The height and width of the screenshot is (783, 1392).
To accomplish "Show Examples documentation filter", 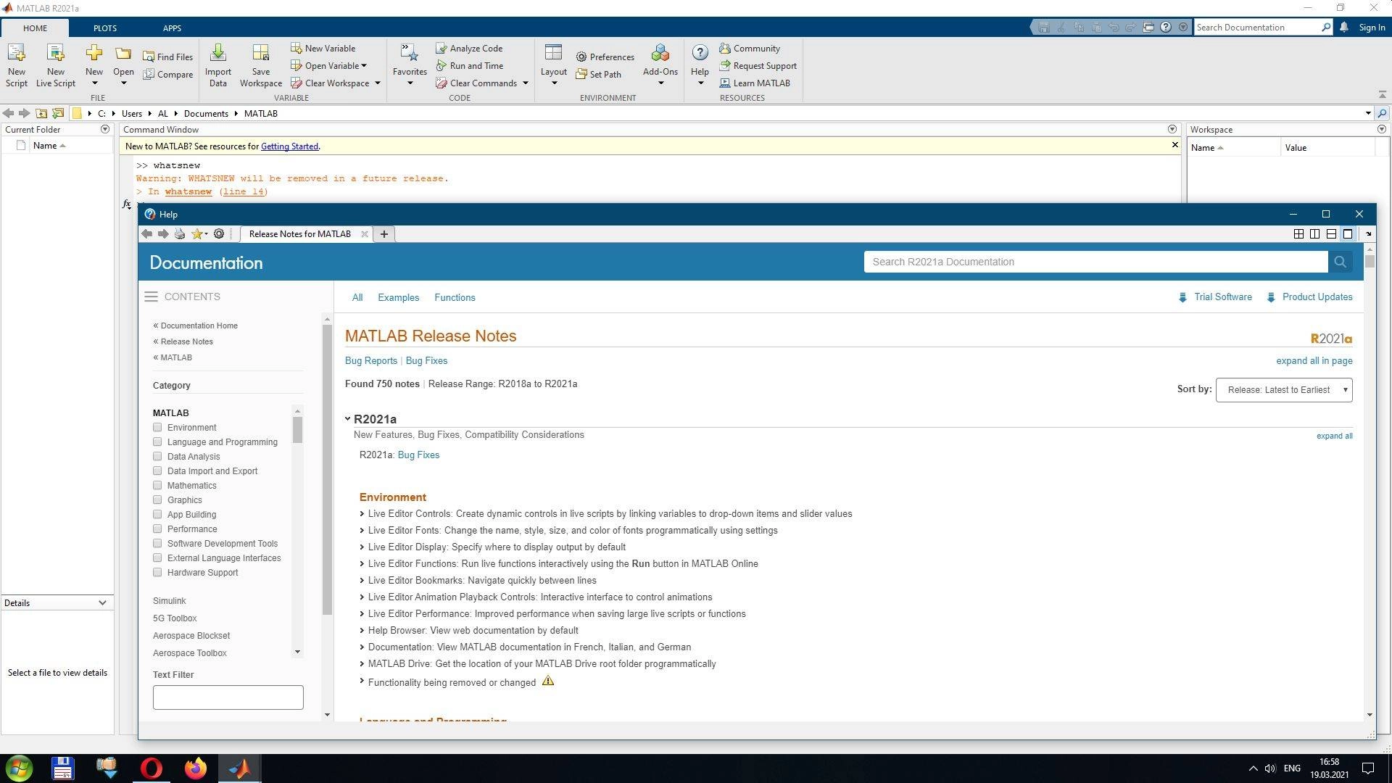I will pos(398,297).
